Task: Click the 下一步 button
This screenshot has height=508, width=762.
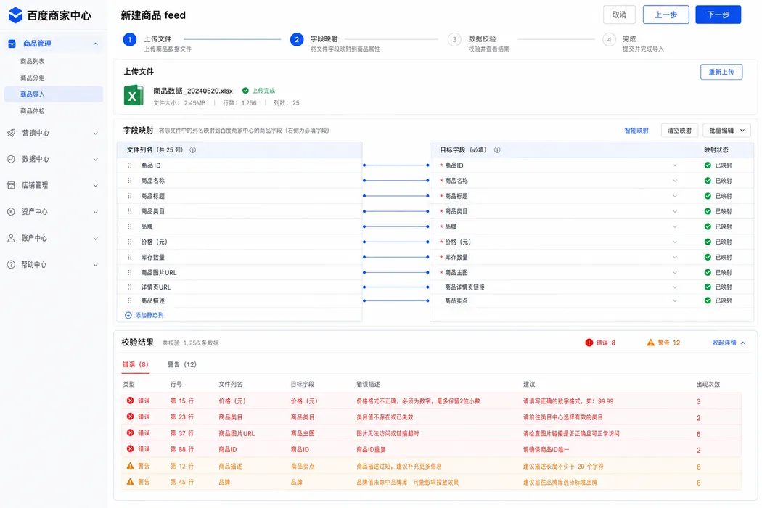Action: [x=718, y=15]
